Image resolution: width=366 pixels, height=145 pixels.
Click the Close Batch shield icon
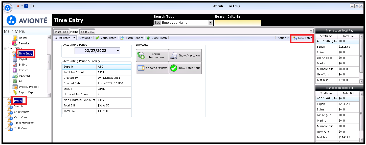[148, 38]
